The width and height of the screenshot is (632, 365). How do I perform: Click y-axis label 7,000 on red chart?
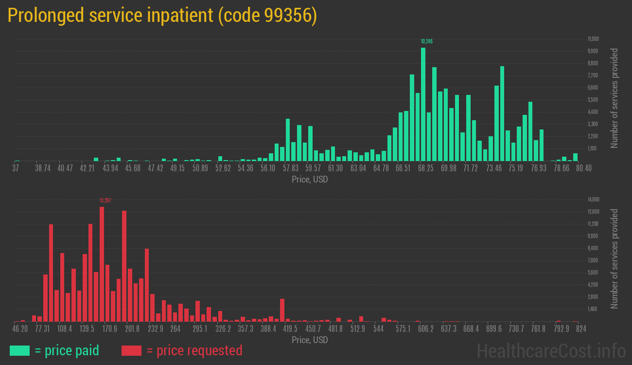593,260
